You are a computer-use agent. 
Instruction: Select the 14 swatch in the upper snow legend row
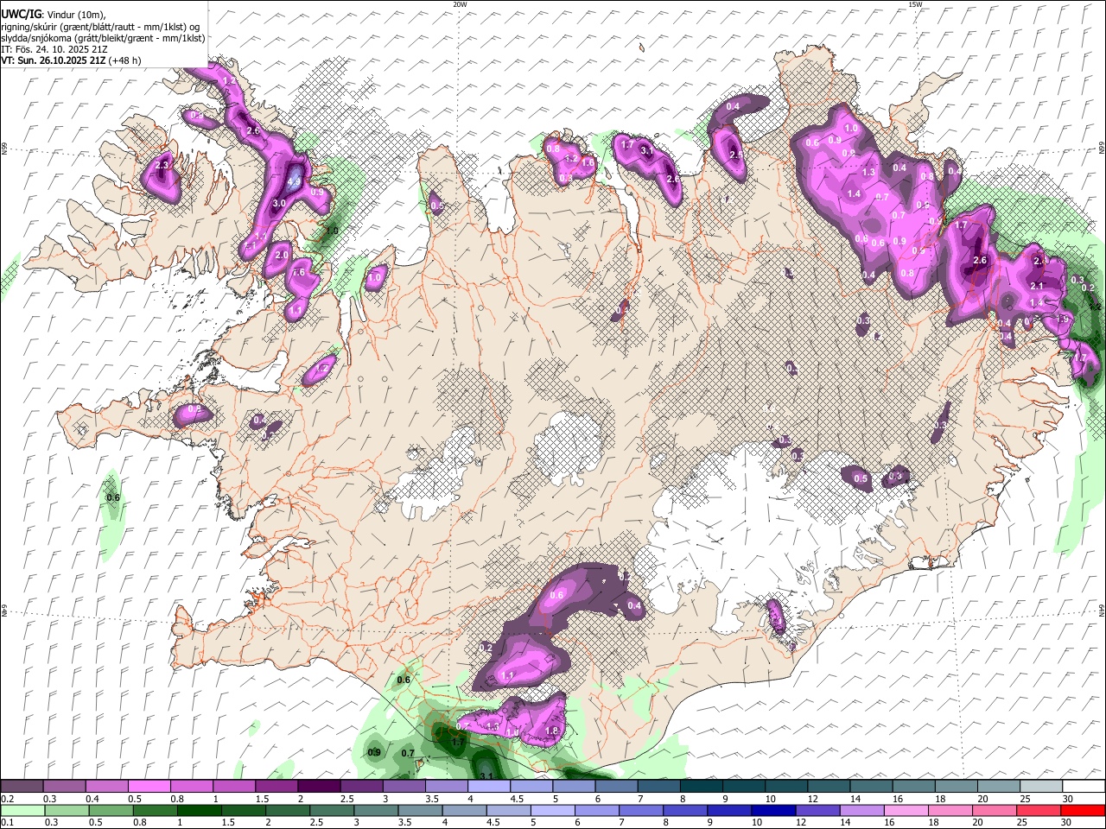click(871, 787)
